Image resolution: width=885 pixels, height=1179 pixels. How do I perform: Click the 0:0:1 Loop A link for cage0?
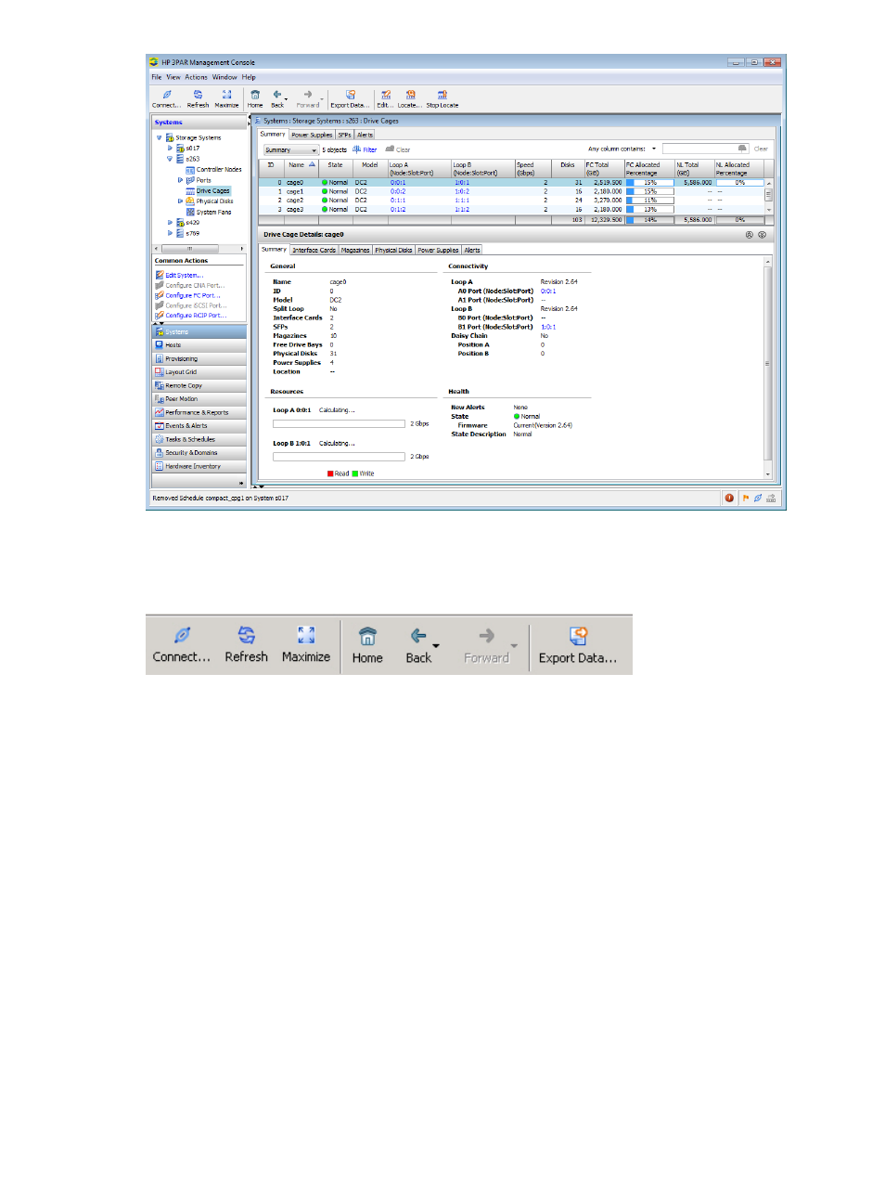(x=398, y=183)
